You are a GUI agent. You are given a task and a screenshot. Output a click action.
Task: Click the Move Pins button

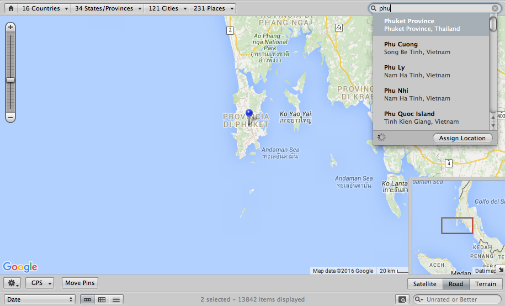(x=80, y=283)
